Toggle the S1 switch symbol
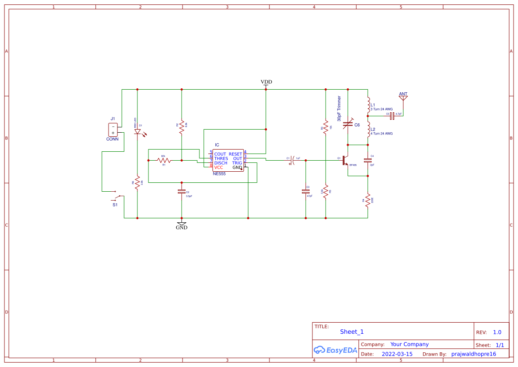Image resolution: width=518 pixels, height=367 pixels. (x=117, y=197)
